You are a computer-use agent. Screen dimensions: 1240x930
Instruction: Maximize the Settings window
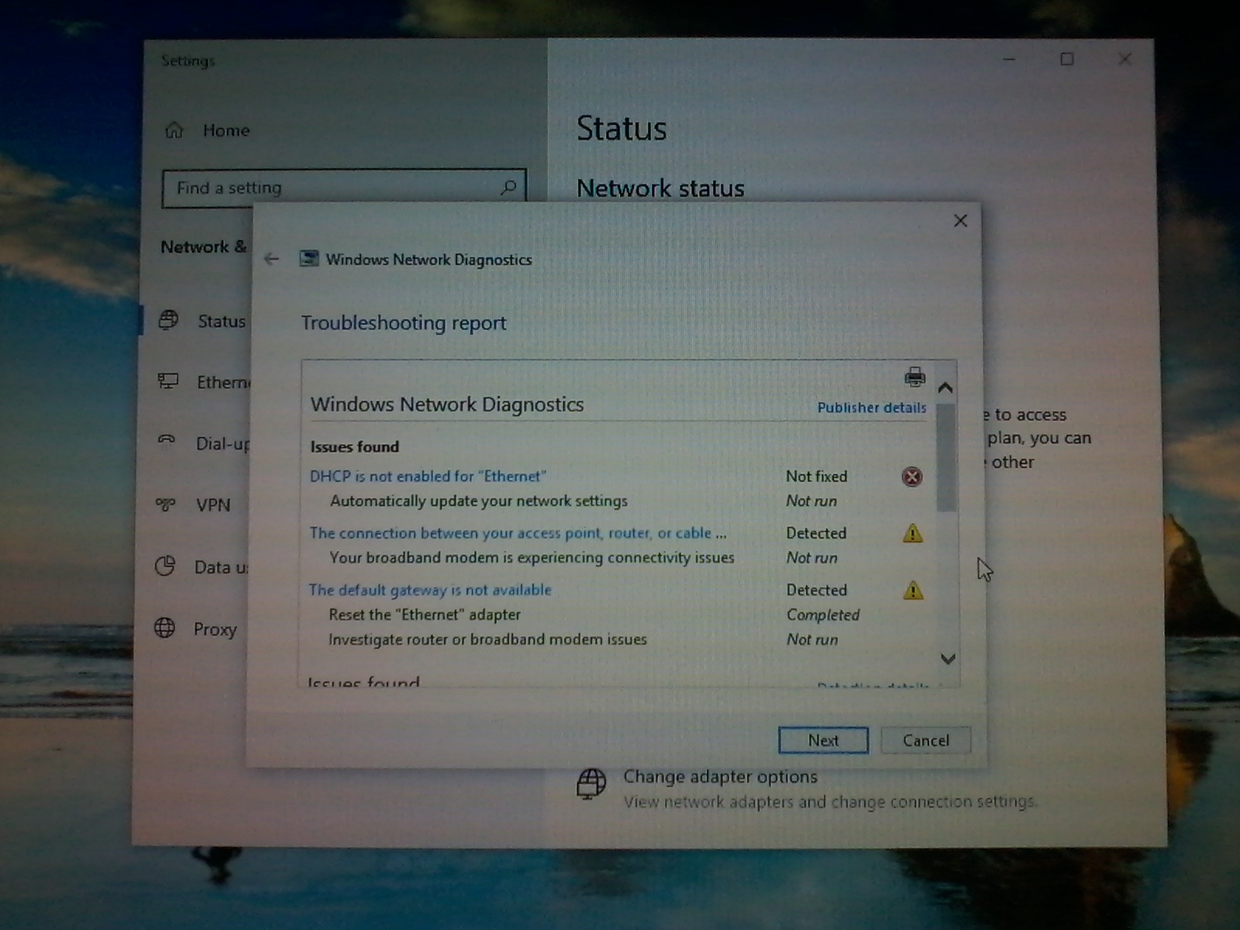[x=1067, y=60]
